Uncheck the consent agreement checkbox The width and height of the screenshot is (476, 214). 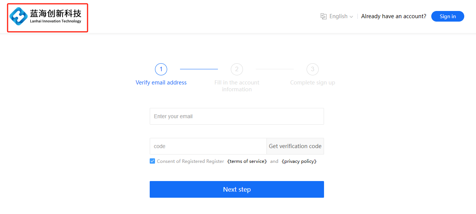(152, 161)
